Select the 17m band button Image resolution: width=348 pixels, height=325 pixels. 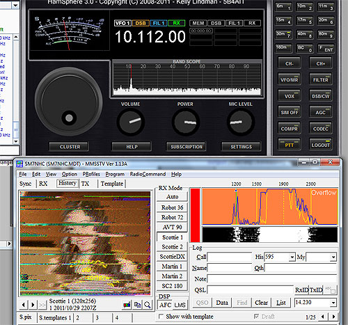tap(305, 20)
